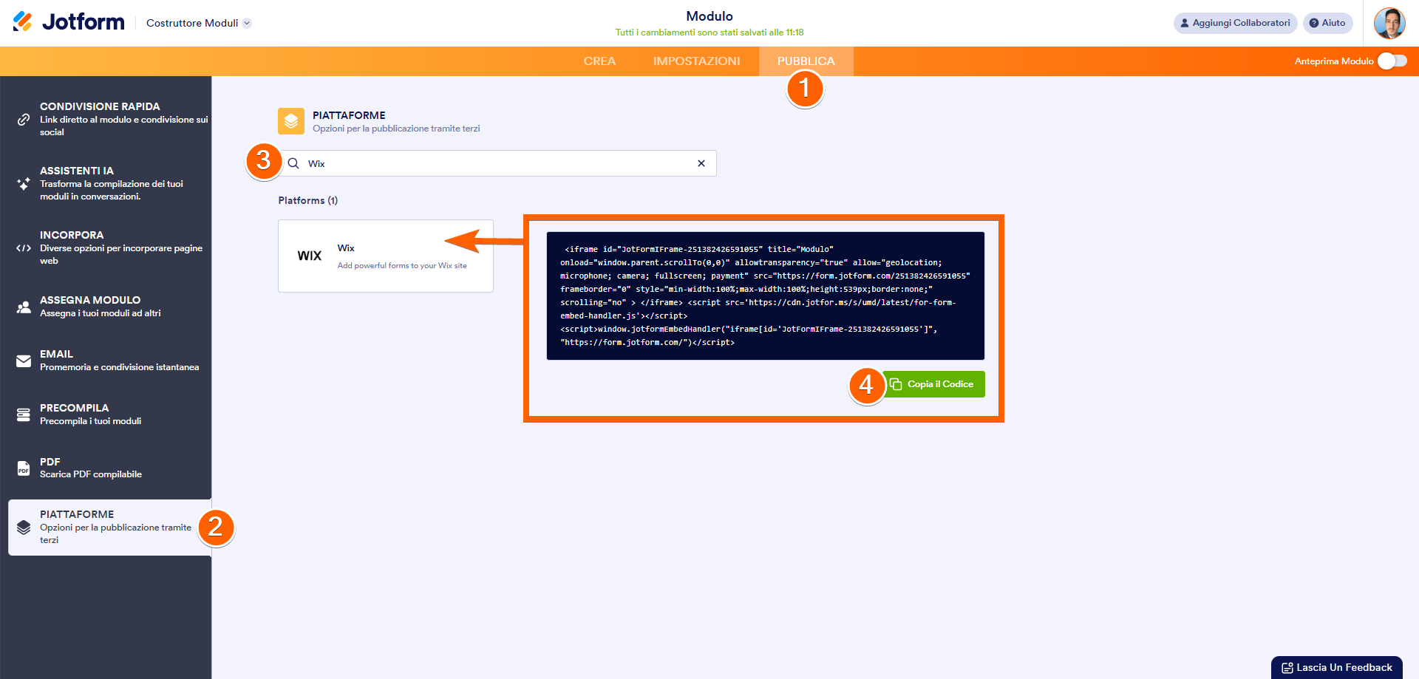Click the WIX logo in platform card
1419x679 pixels.
point(310,256)
